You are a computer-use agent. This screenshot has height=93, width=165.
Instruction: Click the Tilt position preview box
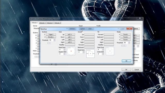click(110, 51)
